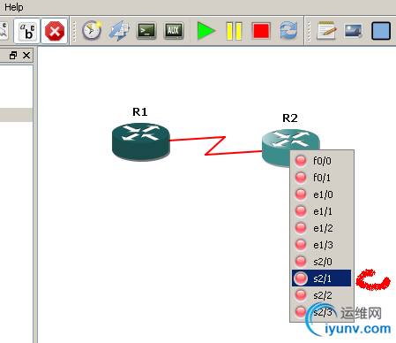Choose interface f0/0 from popup
396x343 pixels.
(322, 161)
